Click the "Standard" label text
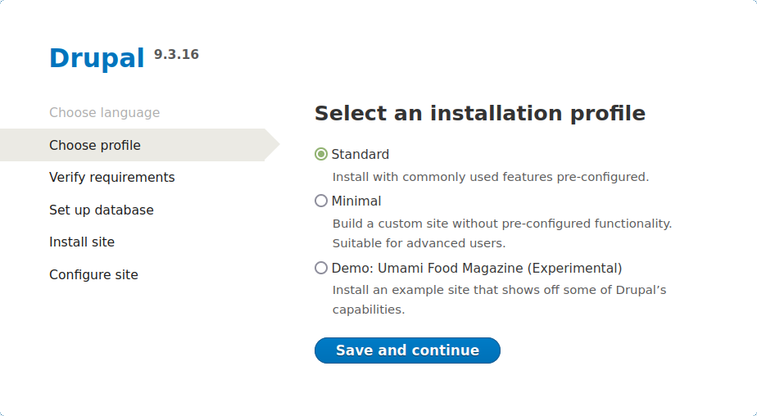 [x=360, y=154]
